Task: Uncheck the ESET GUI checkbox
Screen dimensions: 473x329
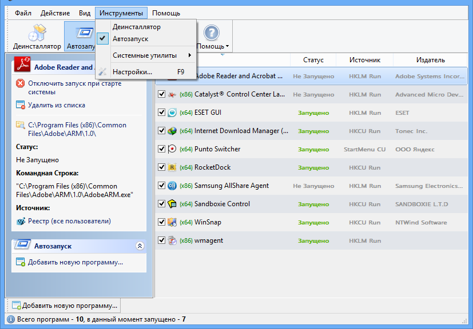Action: click(x=161, y=113)
